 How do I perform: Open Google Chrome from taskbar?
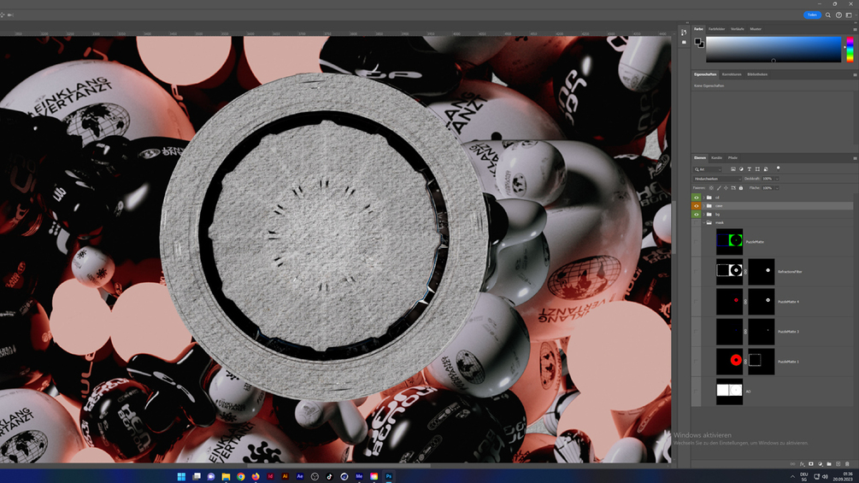[x=240, y=476]
